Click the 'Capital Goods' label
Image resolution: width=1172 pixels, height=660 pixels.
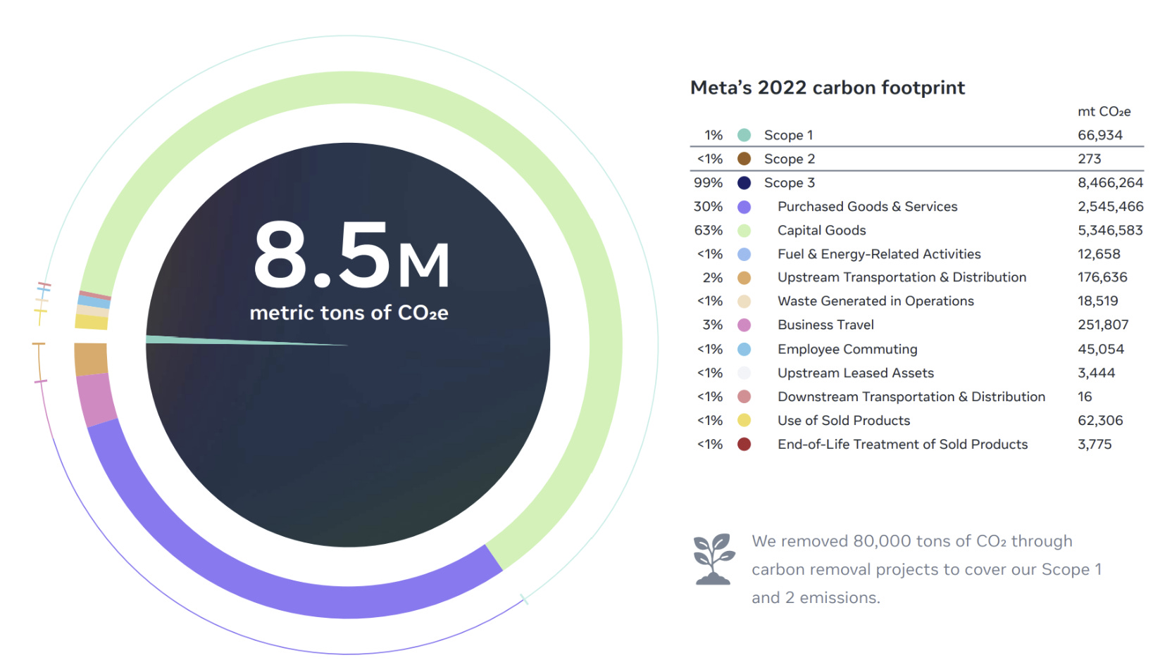(x=822, y=231)
